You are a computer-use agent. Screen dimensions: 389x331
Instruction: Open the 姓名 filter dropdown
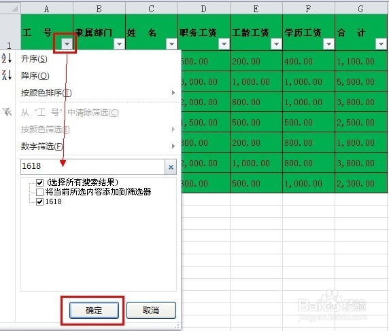171,44
